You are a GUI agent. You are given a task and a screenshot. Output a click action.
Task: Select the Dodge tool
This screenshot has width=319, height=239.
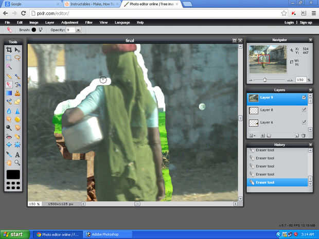tap(9, 127)
